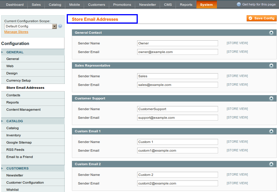Viewport: 279px width, 192px height.
Task: Collapse the General Contact section arrow icon
Action: tap(271, 33)
